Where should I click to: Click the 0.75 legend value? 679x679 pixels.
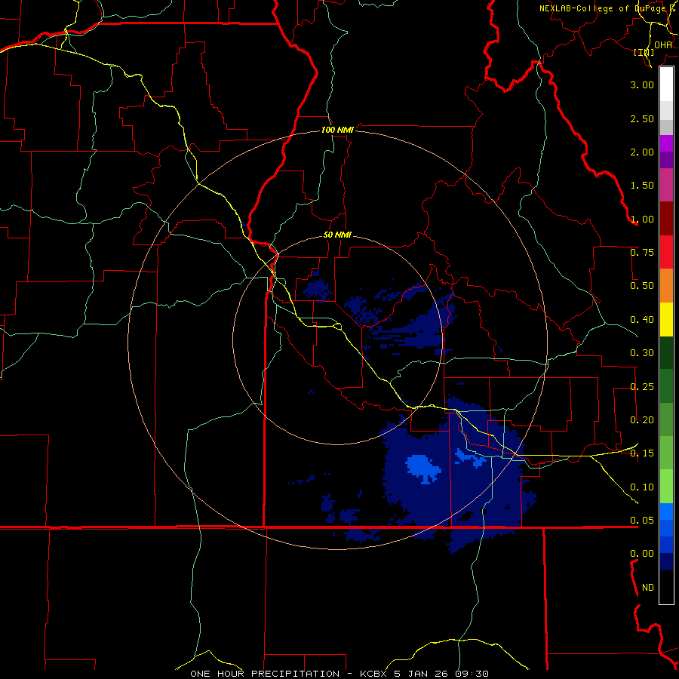(x=642, y=253)
